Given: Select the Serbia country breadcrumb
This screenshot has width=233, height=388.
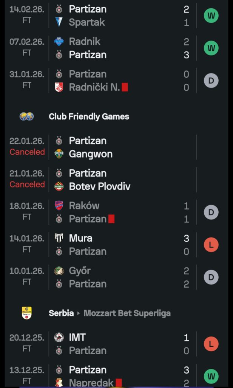Looking at the screenshot, I should pos(61,313).
